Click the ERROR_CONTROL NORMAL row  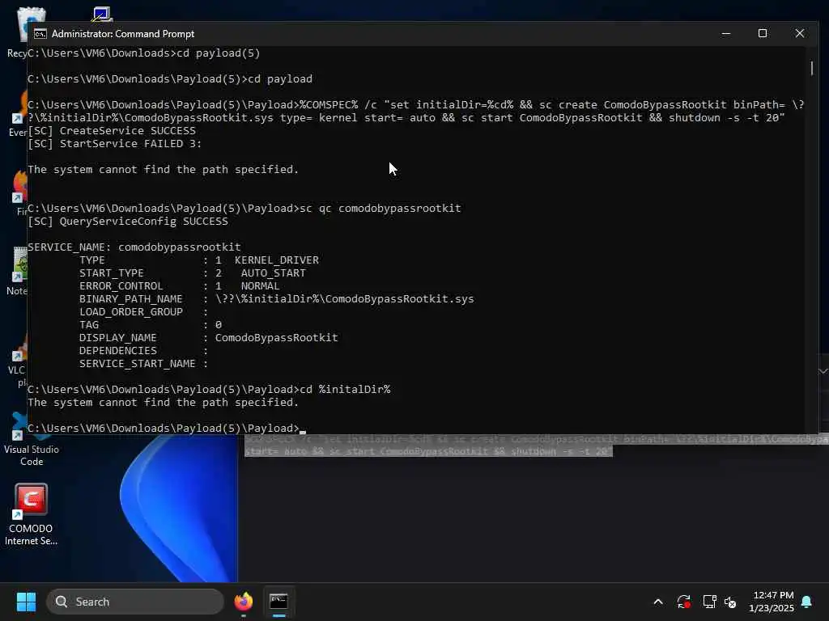[x=179, y=285]
